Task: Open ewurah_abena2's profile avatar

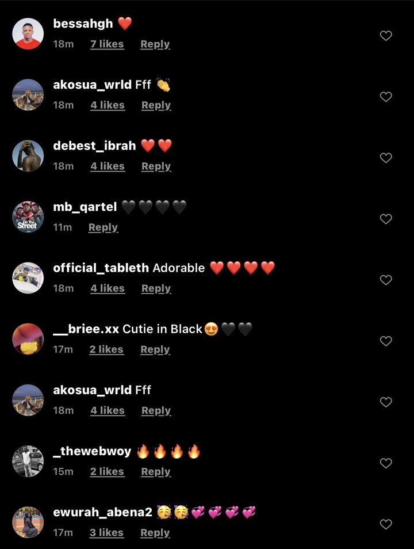Action: (x=28, y=522)
